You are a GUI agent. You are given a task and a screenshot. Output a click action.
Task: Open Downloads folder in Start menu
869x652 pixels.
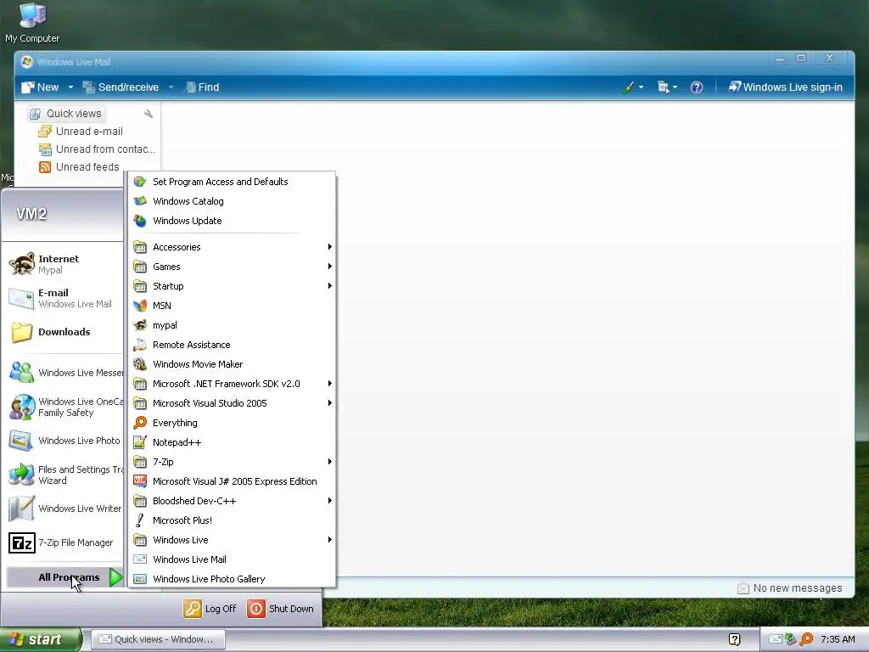coord(64,332)
